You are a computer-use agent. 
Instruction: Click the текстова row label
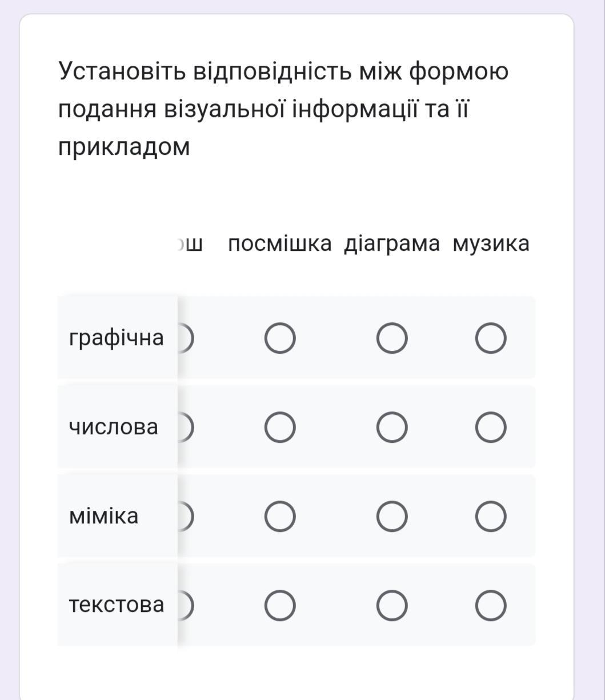[x=116, y=604]
